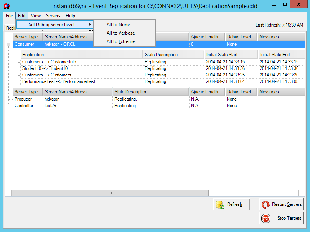Image resolution: width=310 pixels, height=232 pixels.
Task: Collapse the Consumer hekaton - ORCL row
Action: click(8, 44)
